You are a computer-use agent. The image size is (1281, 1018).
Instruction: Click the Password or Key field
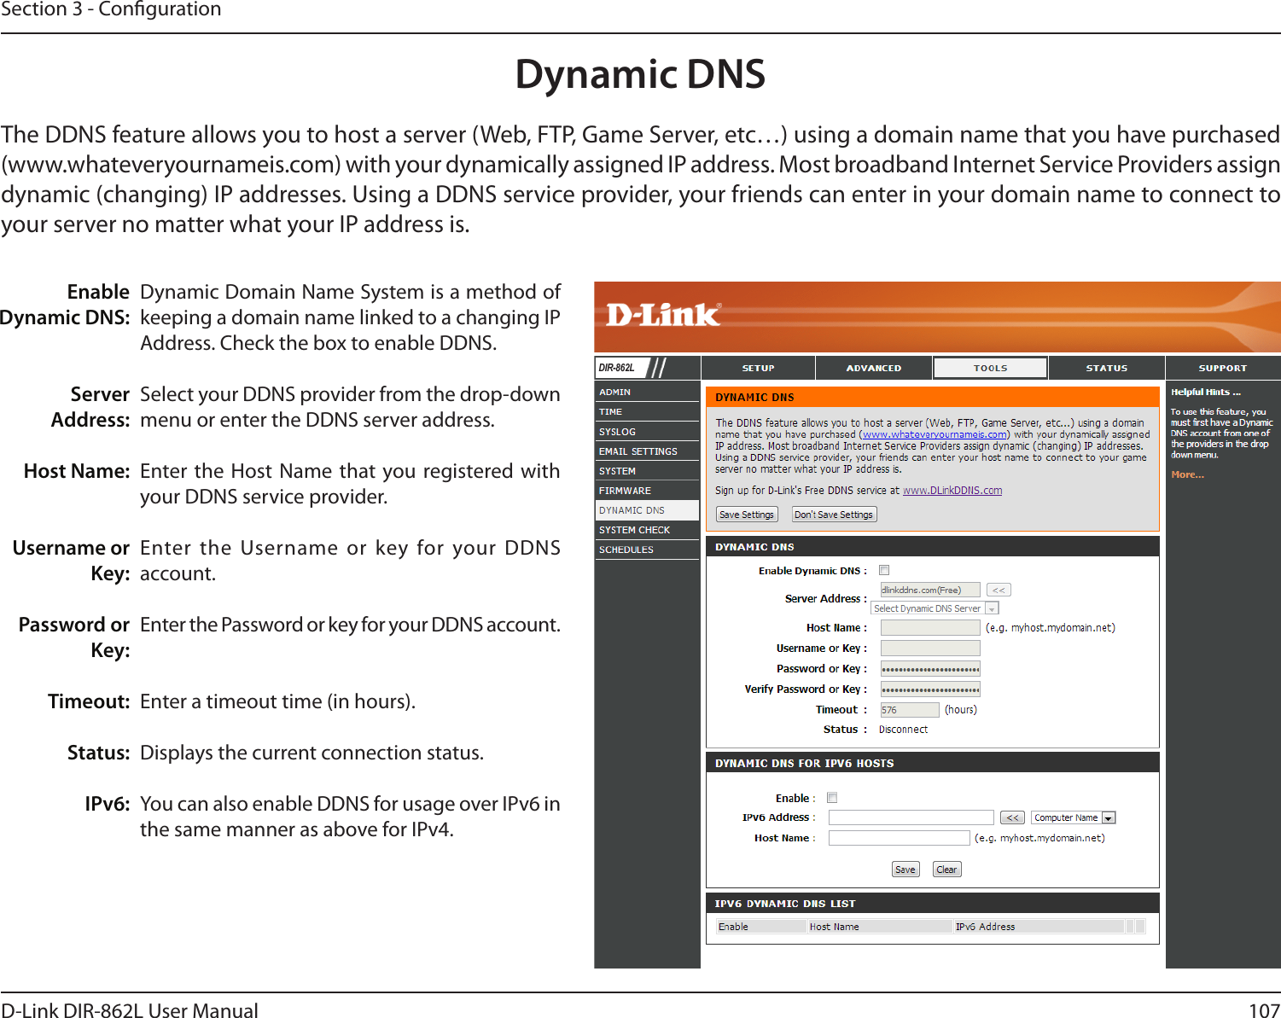[930, 668]
